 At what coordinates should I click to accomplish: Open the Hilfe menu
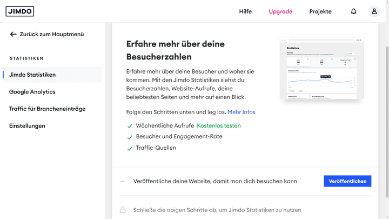tap(245, 11)
